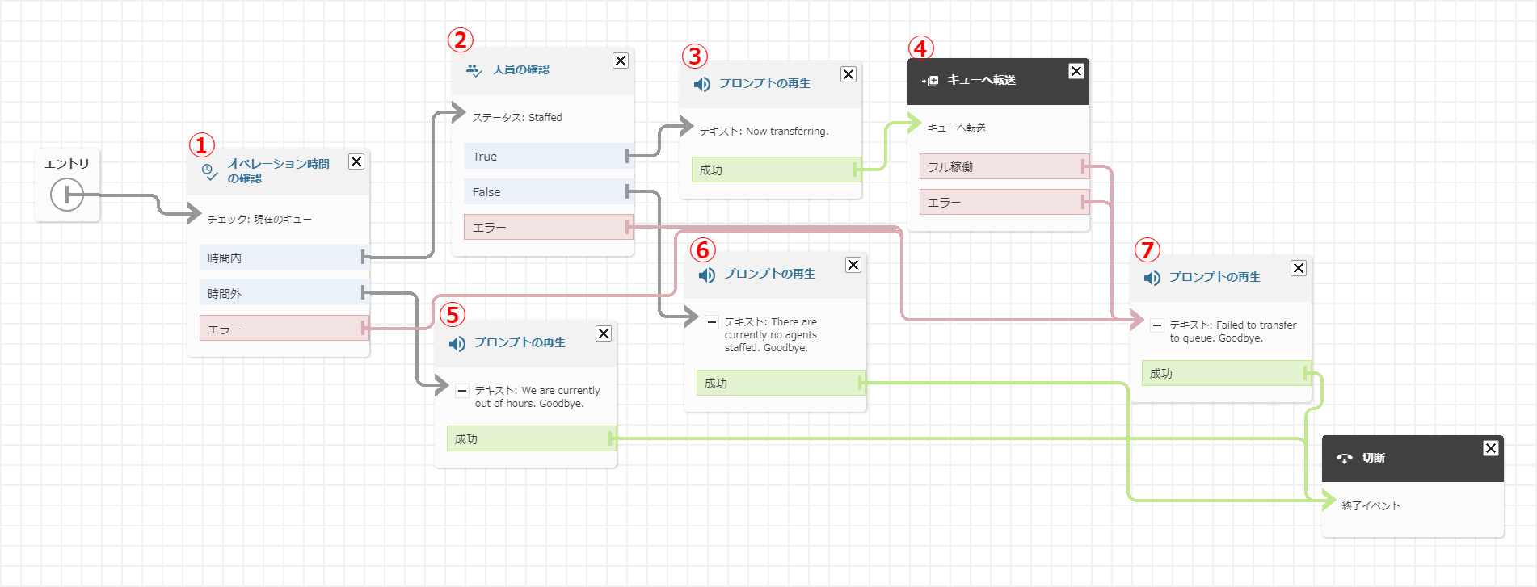Viewport: 1537px width, 587px height.
Task: Select the 時間内 branch output
Action: (279, 258)
